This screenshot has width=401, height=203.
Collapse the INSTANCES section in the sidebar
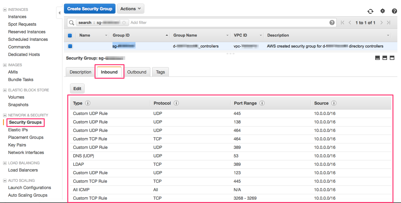click(x=4, y=9)
